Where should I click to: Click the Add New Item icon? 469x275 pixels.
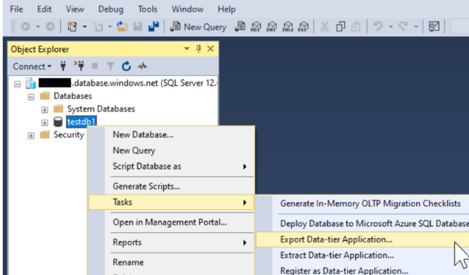coord(98,27)
